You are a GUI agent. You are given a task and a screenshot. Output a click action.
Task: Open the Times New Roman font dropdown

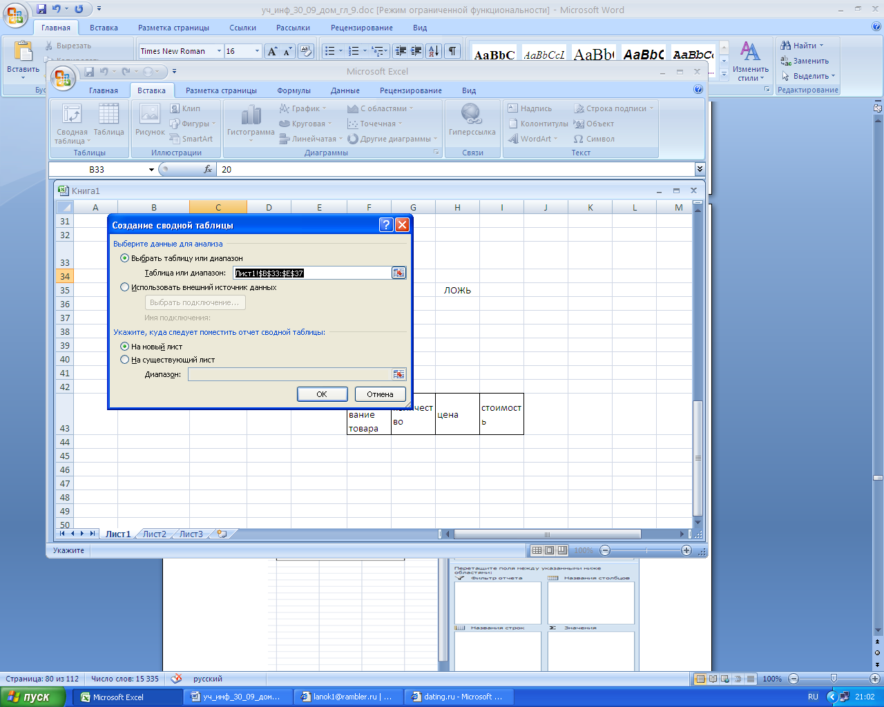click(x=219, y=51)
